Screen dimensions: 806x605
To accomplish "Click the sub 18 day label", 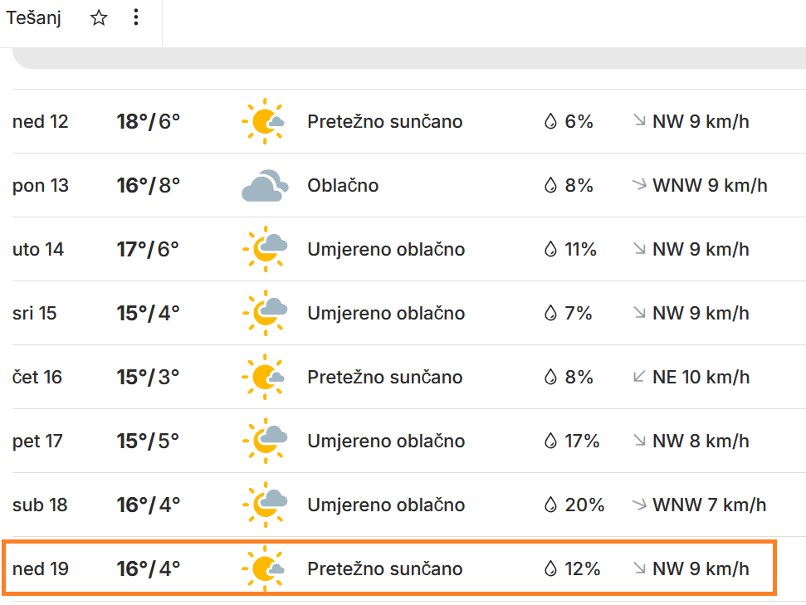I will click(x=38, y=505).
